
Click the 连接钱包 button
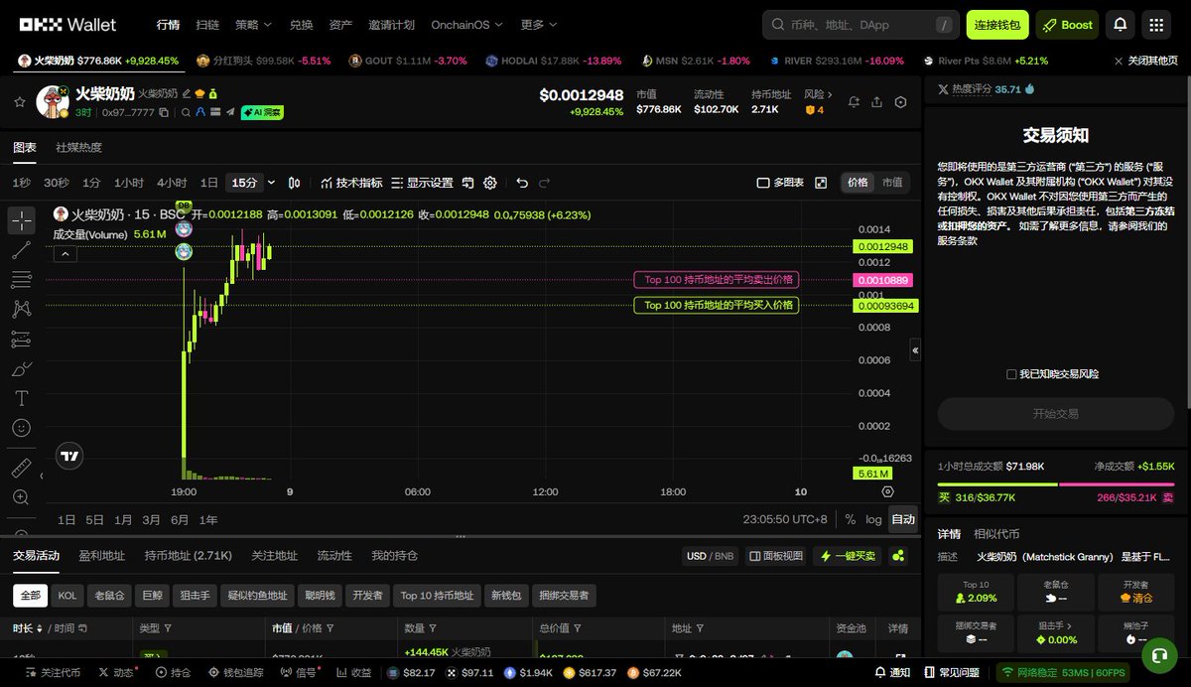(996, 25)
